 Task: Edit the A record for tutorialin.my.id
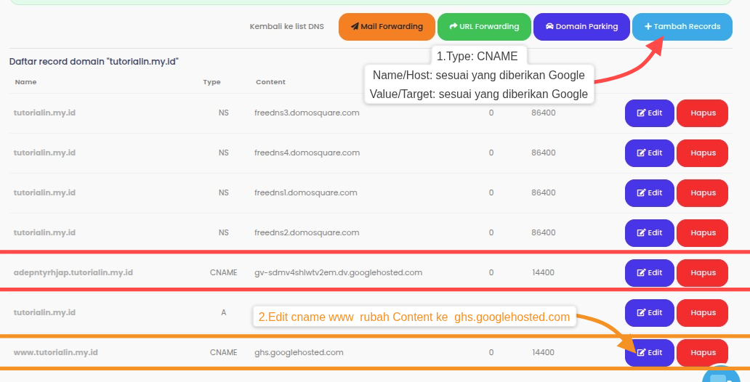pyautogui.click(x=649, y=313)
